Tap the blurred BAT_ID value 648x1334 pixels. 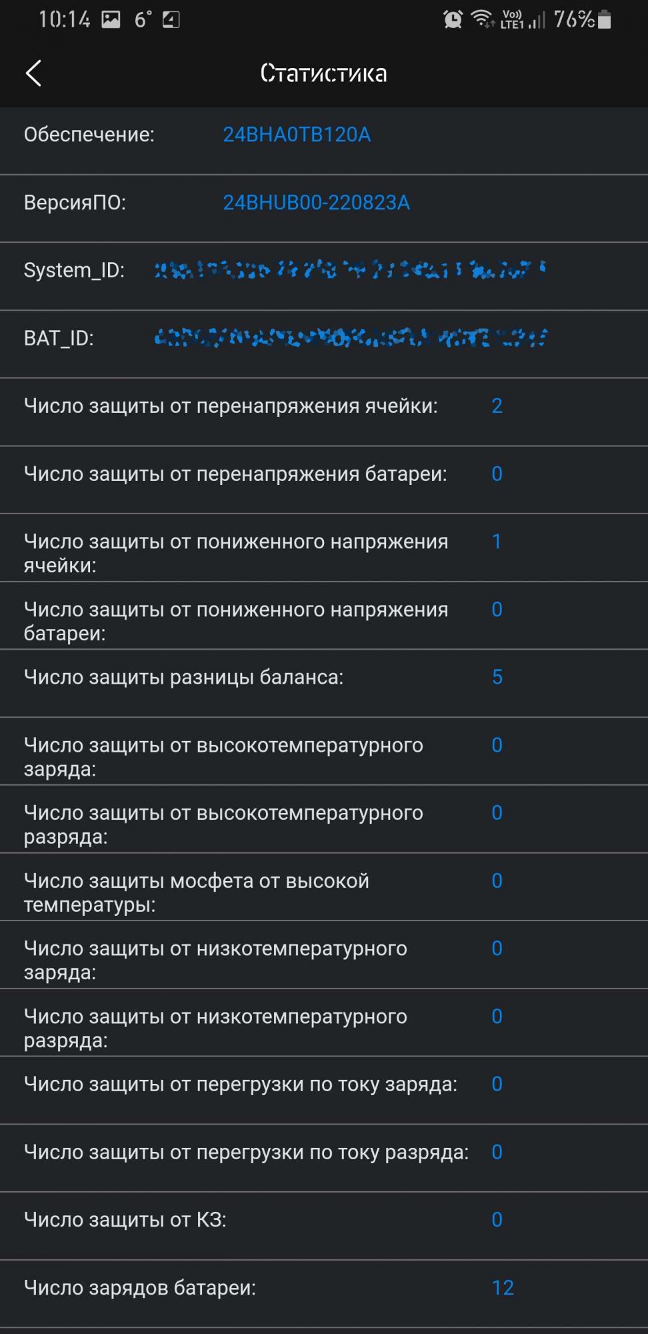tap(350, 338)
